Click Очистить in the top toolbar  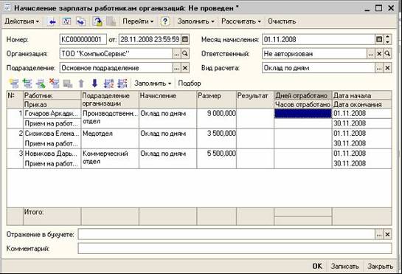(282, 21)
